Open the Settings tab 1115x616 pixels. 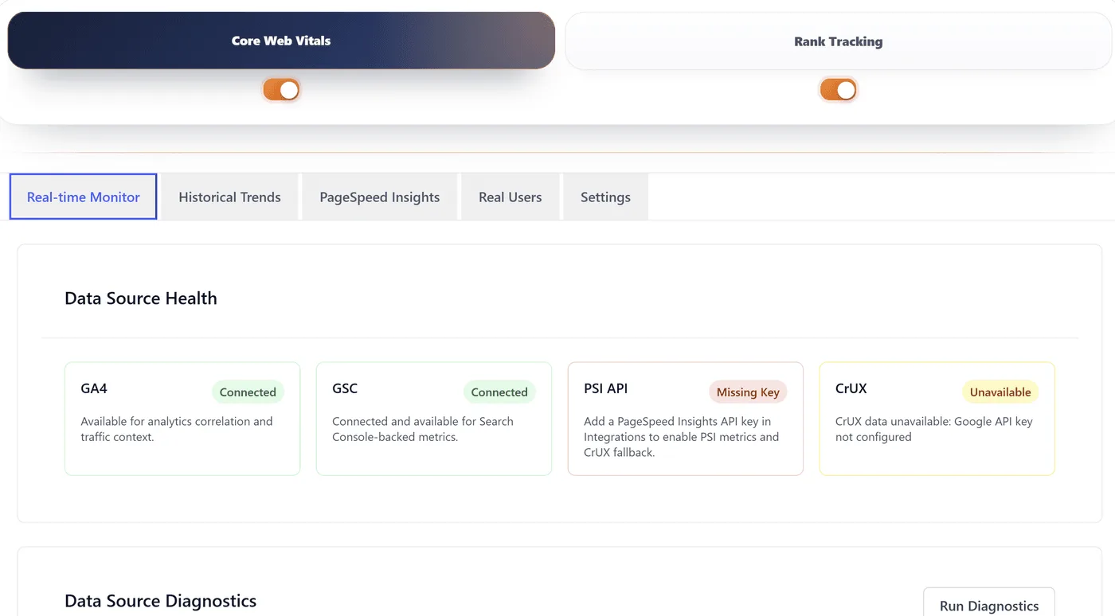click(x=605, y=197)
